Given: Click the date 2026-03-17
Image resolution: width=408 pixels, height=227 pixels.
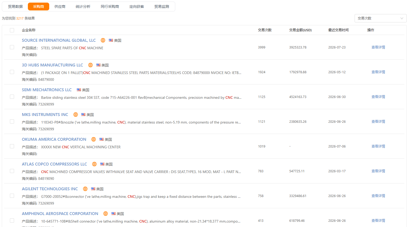Looking at the screenshot, I should (x=337, y=171).
